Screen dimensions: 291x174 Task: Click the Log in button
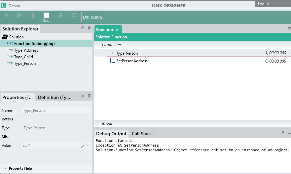point(263,4)
